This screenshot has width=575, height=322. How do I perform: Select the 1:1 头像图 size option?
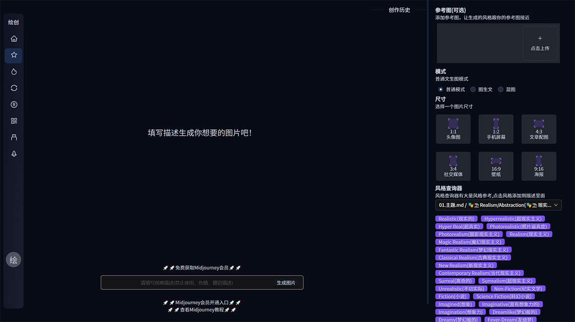(453, 128)
